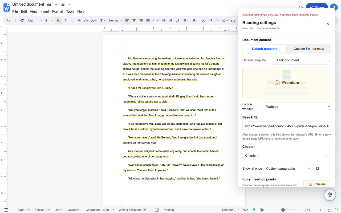Toggle Bold formatting
This screenshot has width=341, height=213.
pyautogui.click(x=58, y=21)
